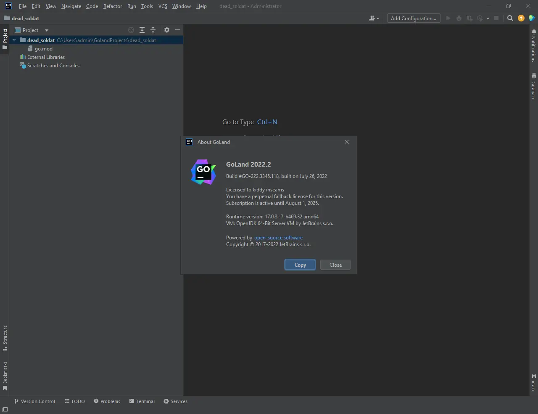Select Scratches and Consoles tree item
Screen dimensions: 538x414
(x=53, y=66)
